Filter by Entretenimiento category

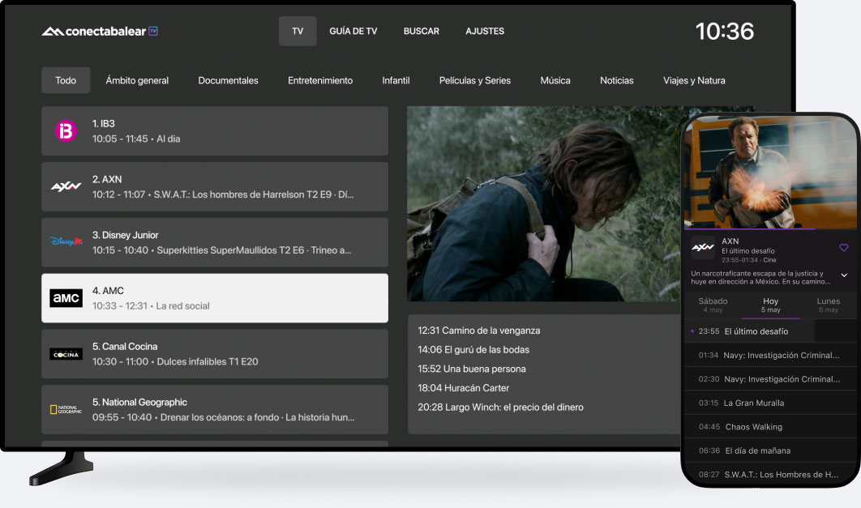320,80
